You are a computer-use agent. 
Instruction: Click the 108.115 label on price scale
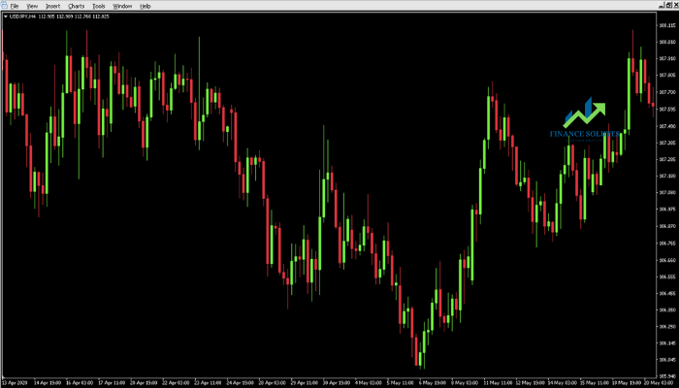[667, 25]
